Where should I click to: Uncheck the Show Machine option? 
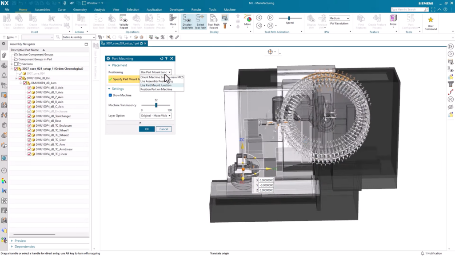(x=110, y=95)
